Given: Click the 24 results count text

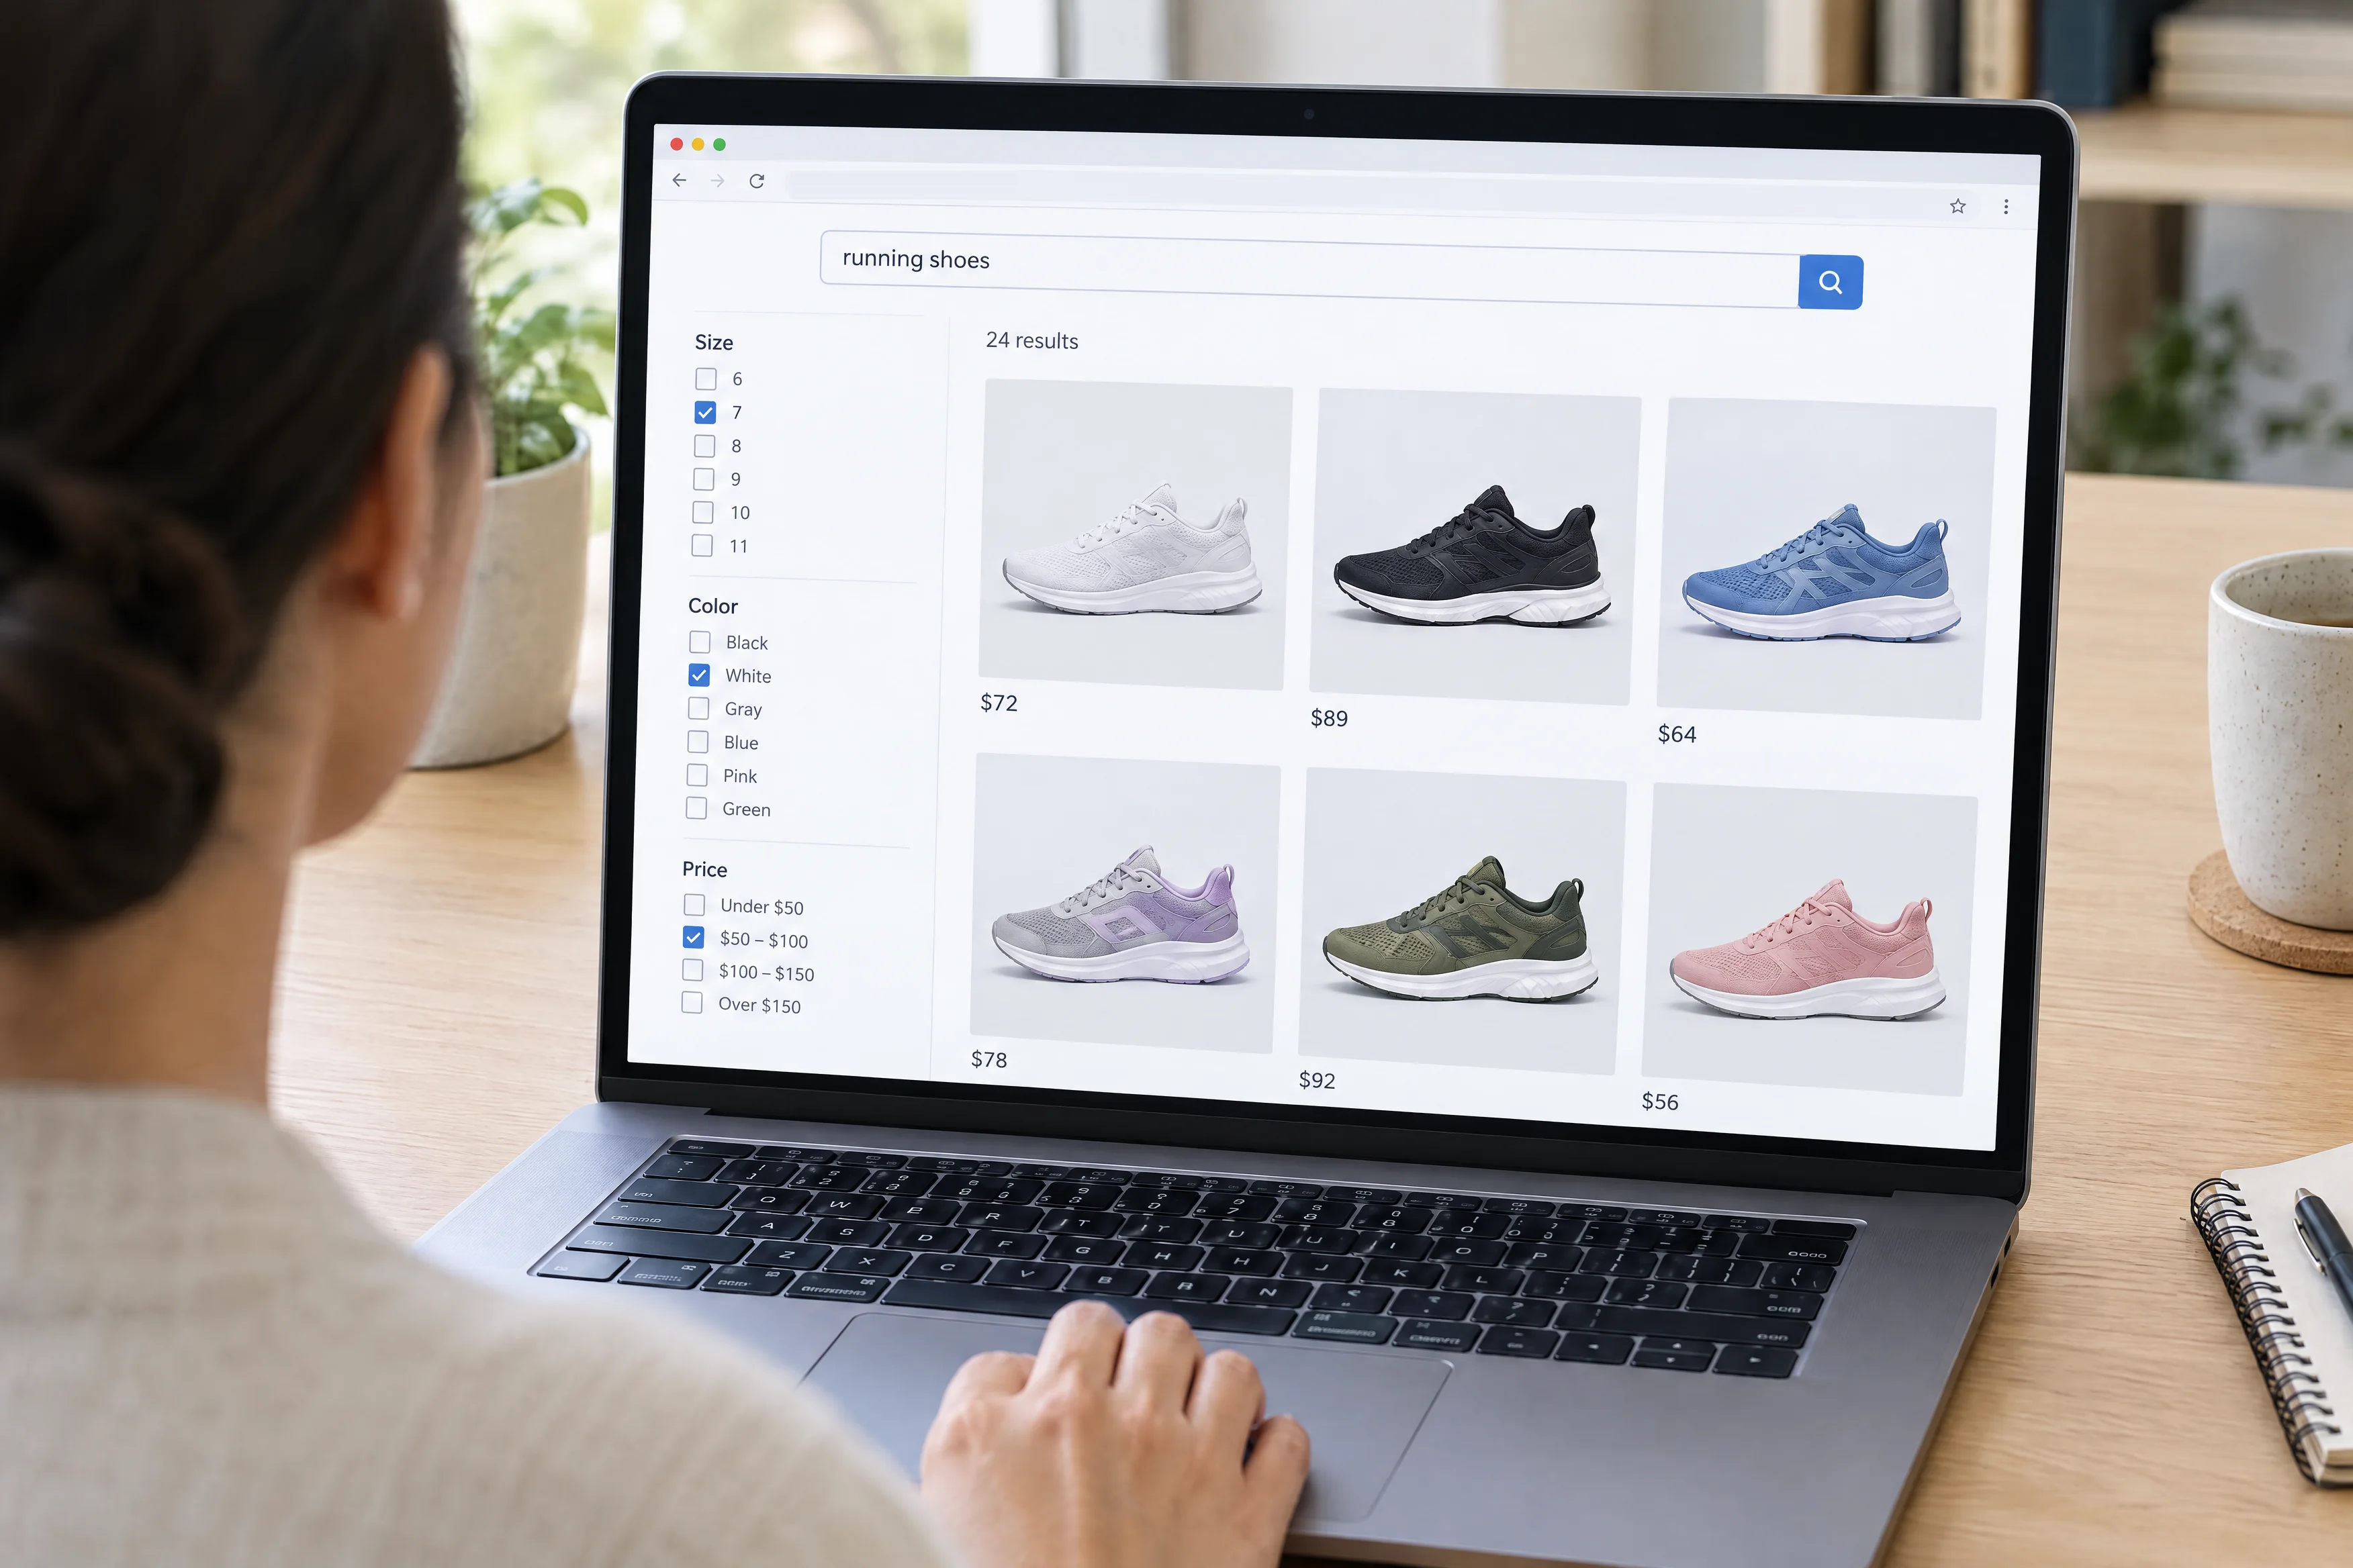Looking at the screenshot, I should click(x=1031, y=340).
